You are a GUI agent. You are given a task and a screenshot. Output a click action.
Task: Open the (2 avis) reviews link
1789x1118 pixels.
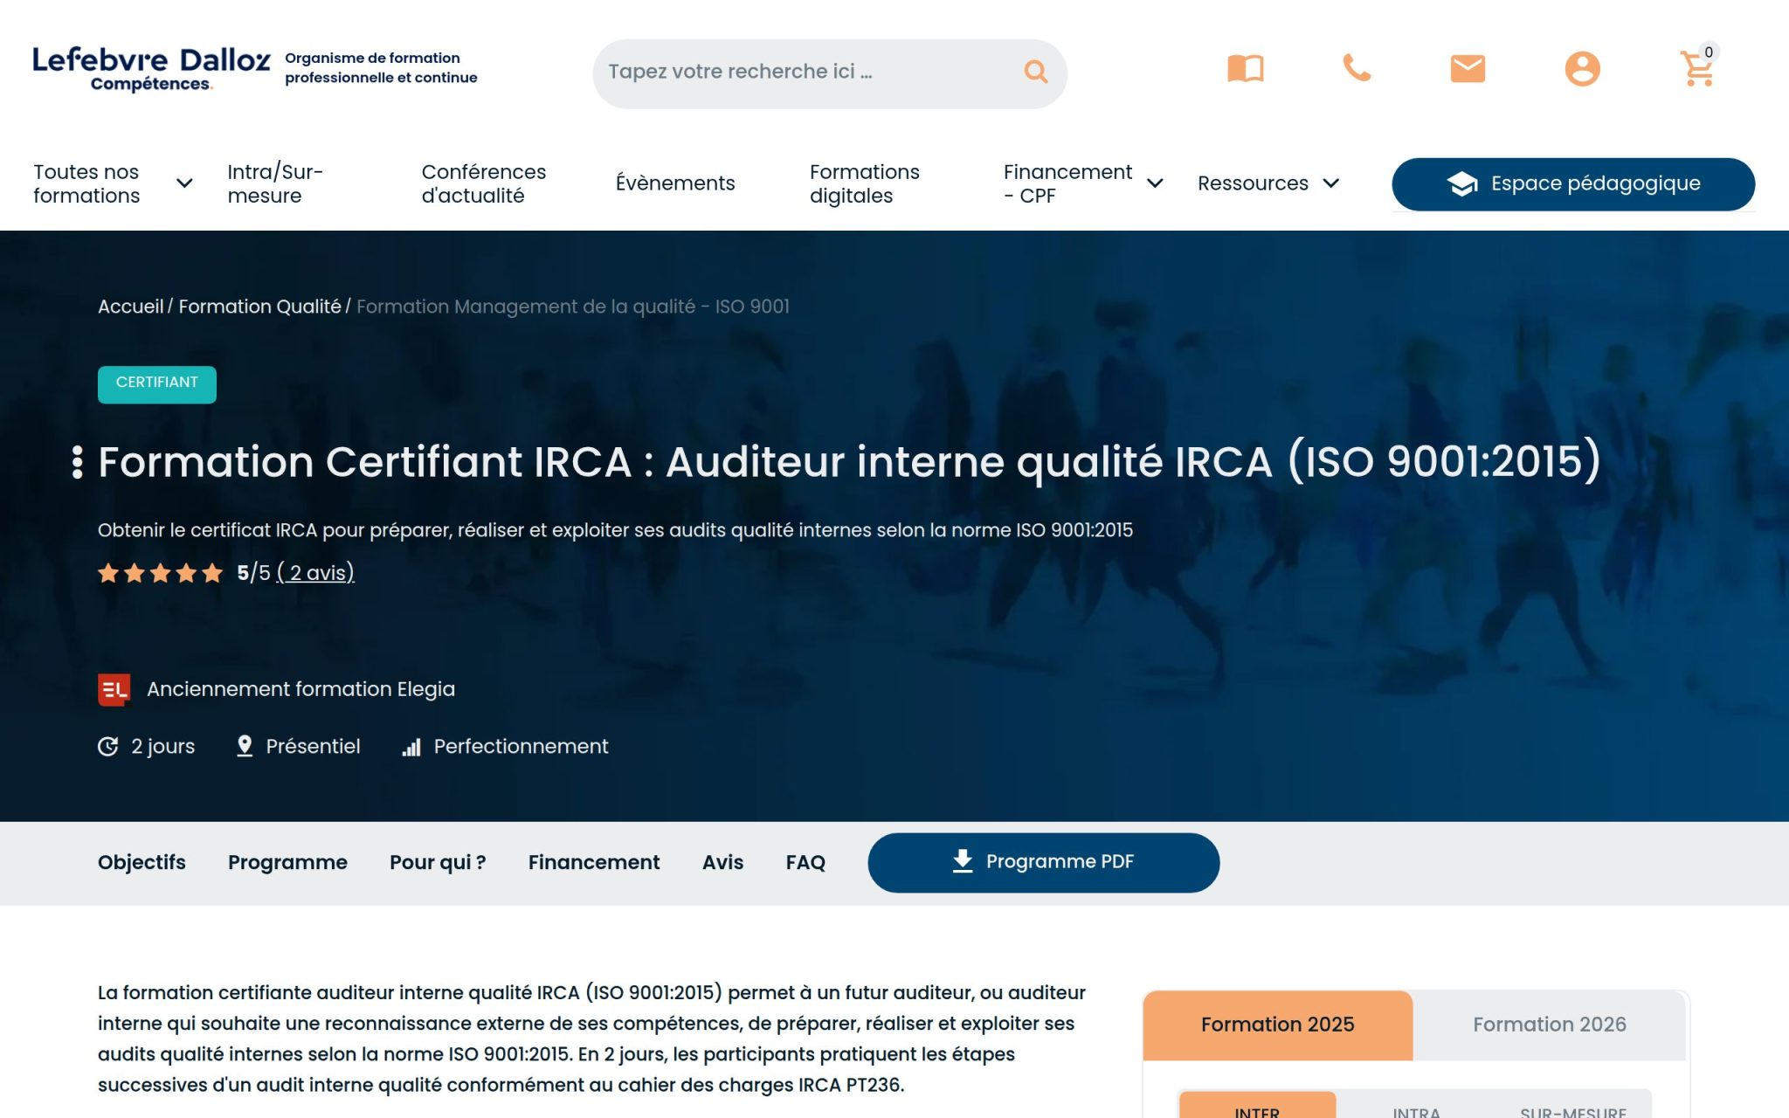pyautogui.click(x=315, y=573)
